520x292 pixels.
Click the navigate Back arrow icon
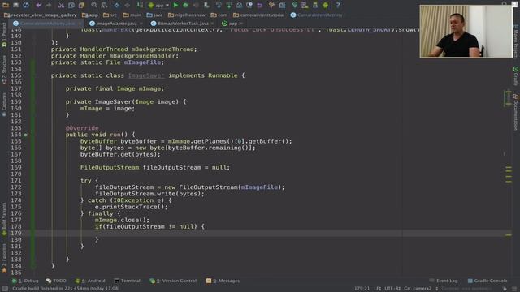(x=117, y=5)
